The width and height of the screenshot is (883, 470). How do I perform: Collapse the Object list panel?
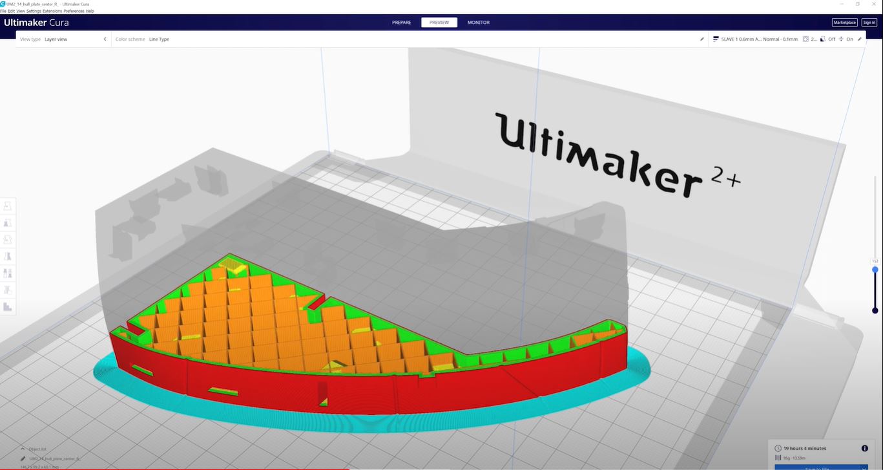click(x=23, y=449)
